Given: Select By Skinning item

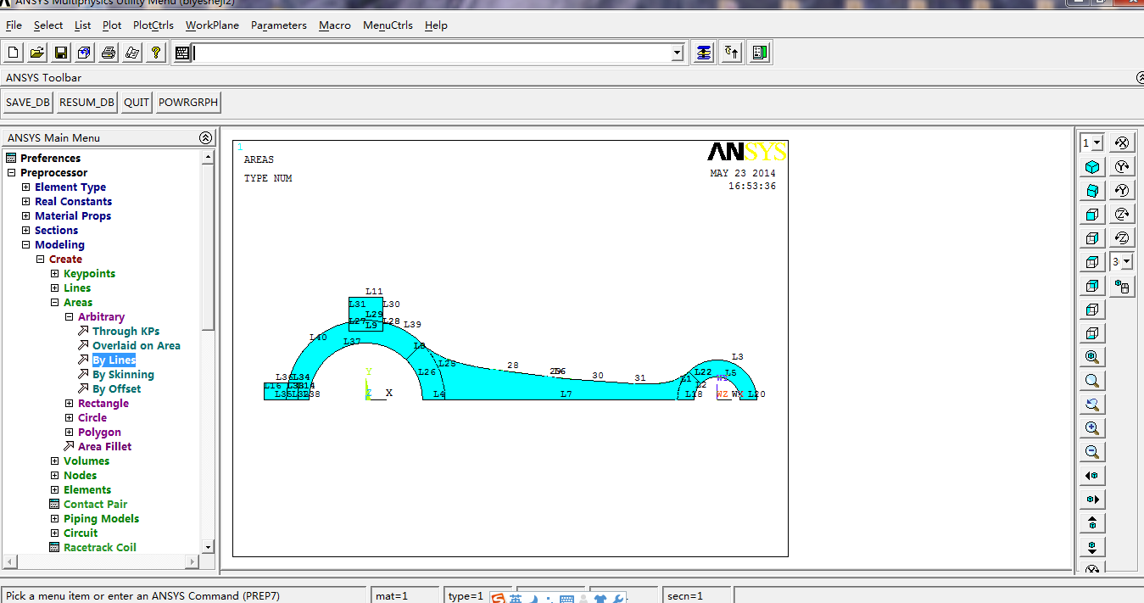Looking at the screenshot, I should [x=123, y=375].
